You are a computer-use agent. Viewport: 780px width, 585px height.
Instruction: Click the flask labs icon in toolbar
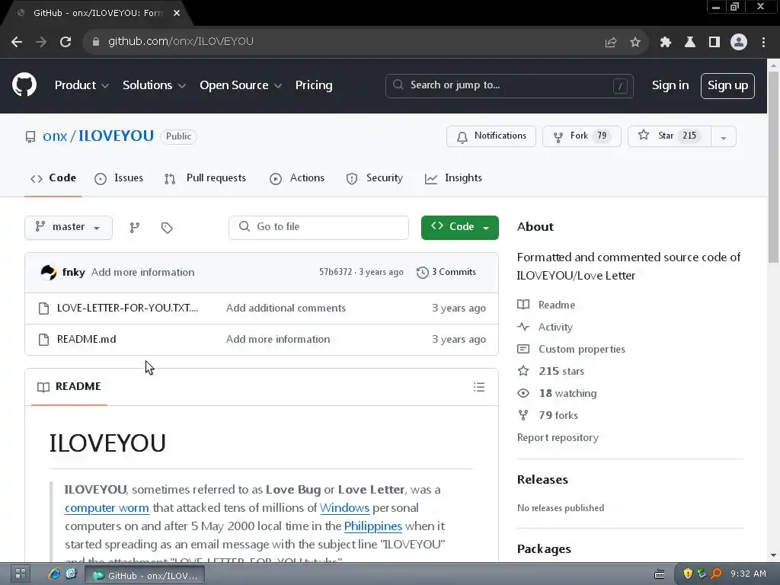pyautogui.click(x=689, y=43)
